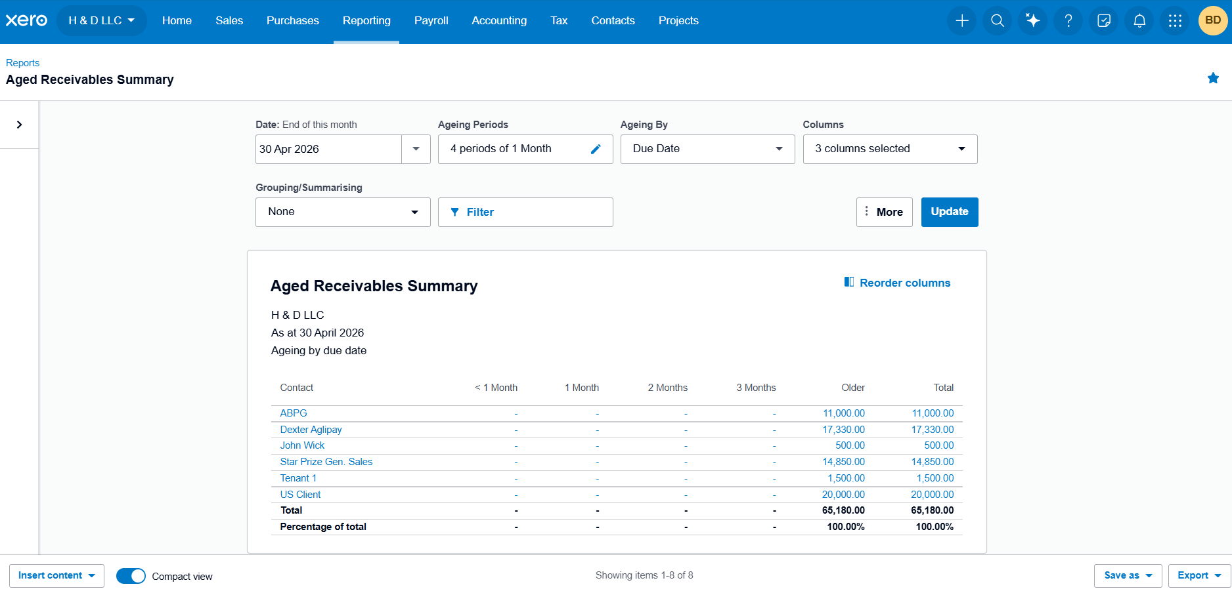The width and height of the screenshot is (1232, 593).
Task: Open the US Client contact link
Action: (300, 495)
